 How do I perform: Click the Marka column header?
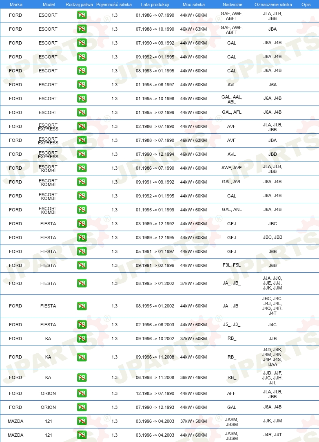coord(16,4)
